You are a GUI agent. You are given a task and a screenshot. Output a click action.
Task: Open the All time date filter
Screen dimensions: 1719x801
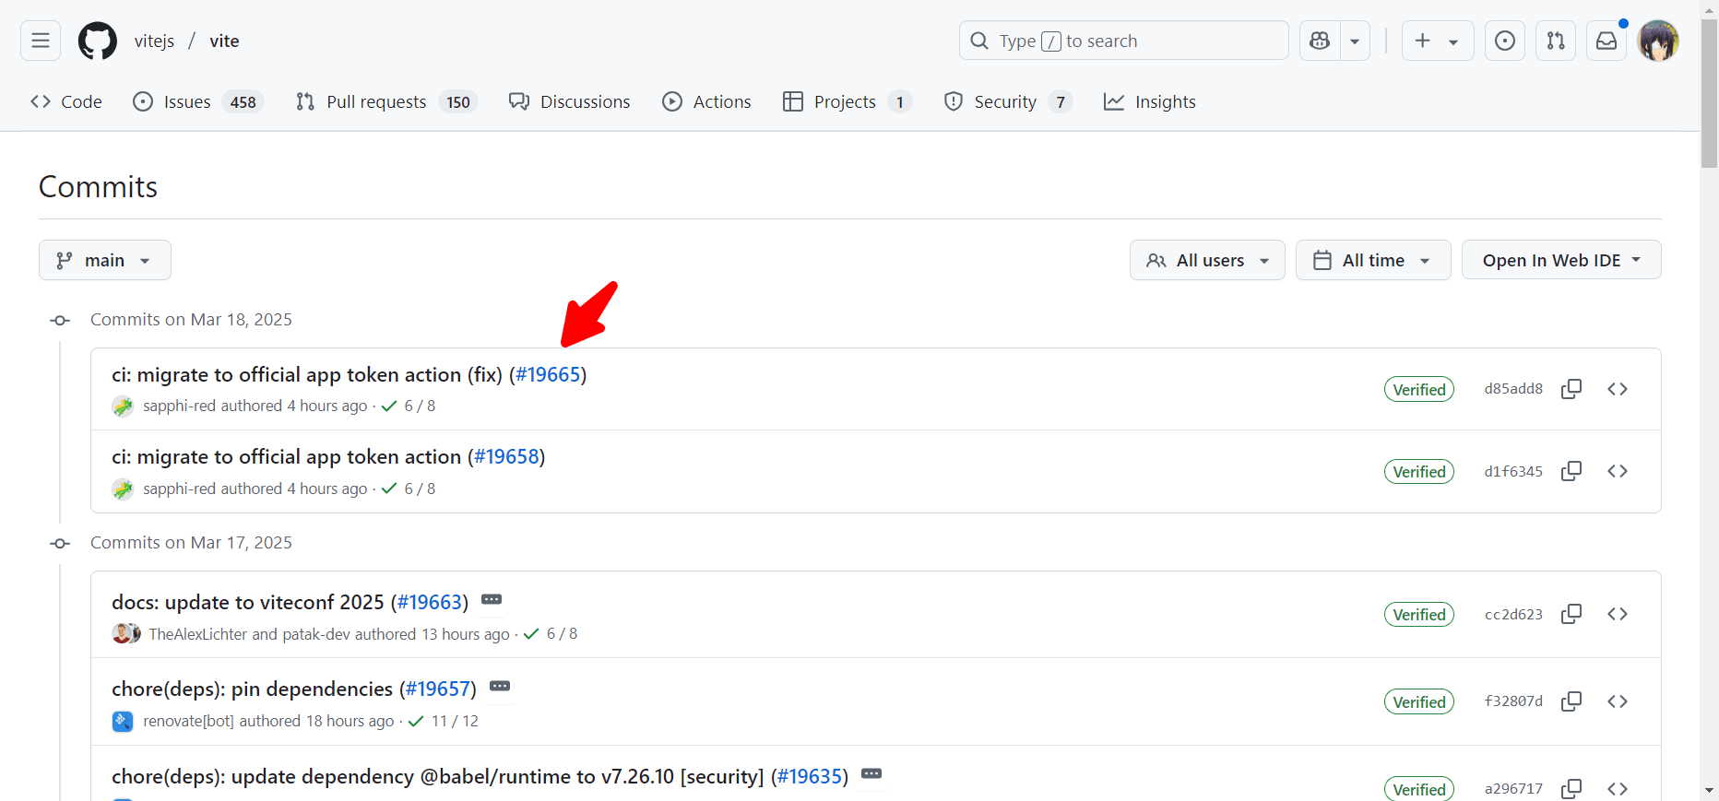[1373, 260]
